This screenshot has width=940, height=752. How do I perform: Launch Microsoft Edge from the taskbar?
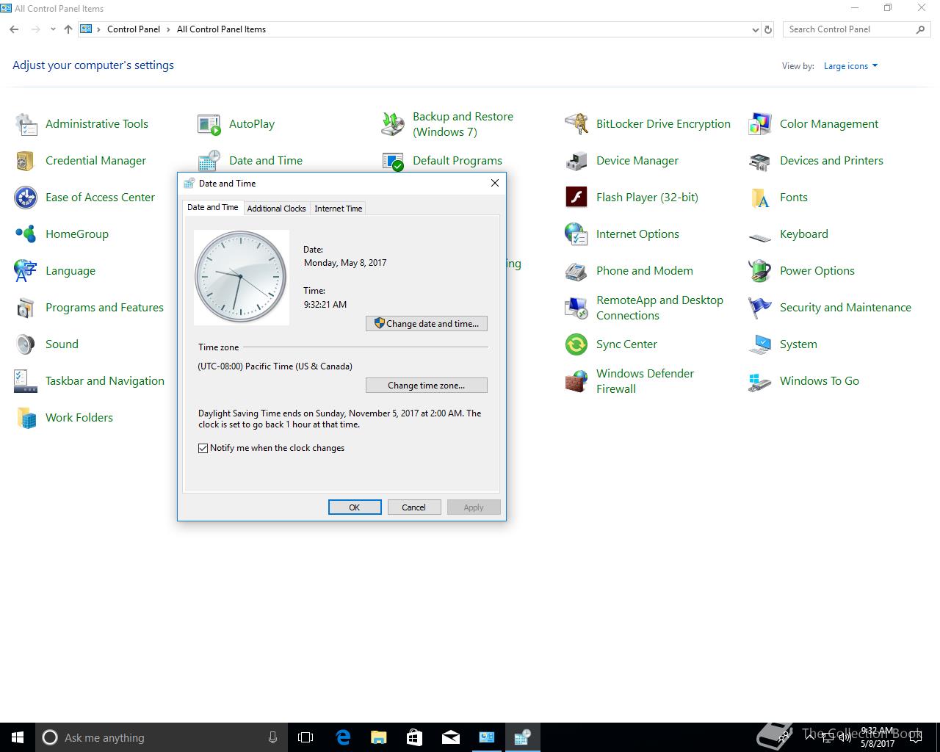click(x=343, y=737)
